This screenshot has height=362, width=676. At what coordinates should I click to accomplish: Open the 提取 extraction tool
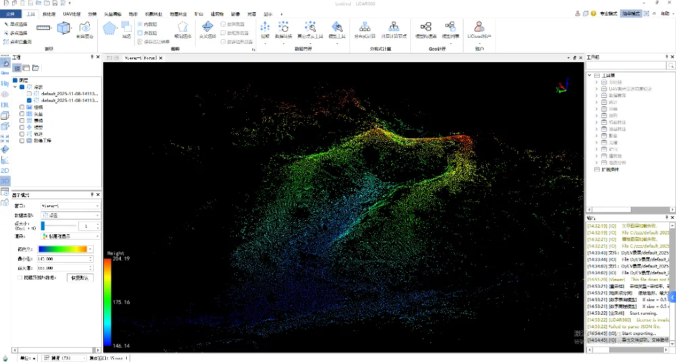[265, 30]
